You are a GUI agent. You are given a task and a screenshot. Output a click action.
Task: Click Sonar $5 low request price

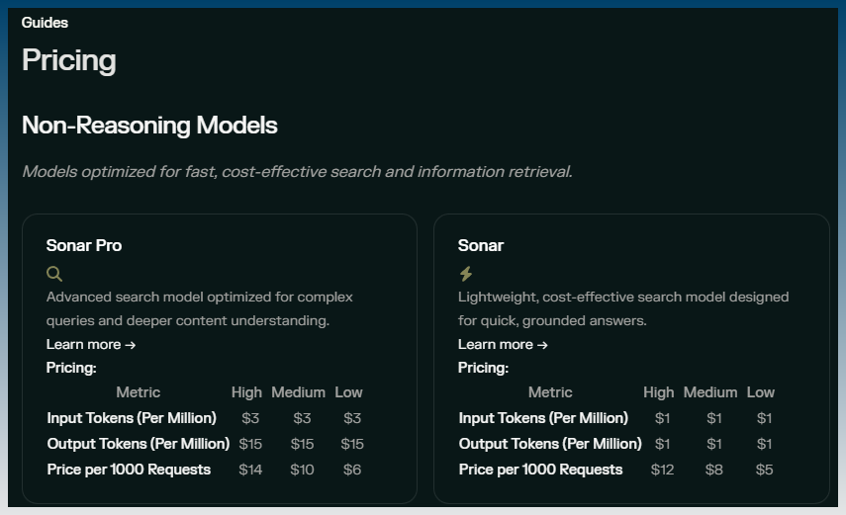coord(764,470)
